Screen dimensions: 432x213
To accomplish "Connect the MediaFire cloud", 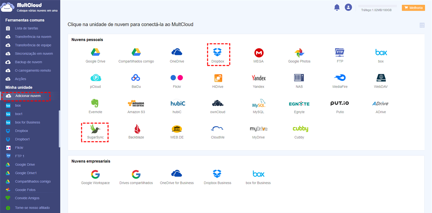I will [340, 78].
